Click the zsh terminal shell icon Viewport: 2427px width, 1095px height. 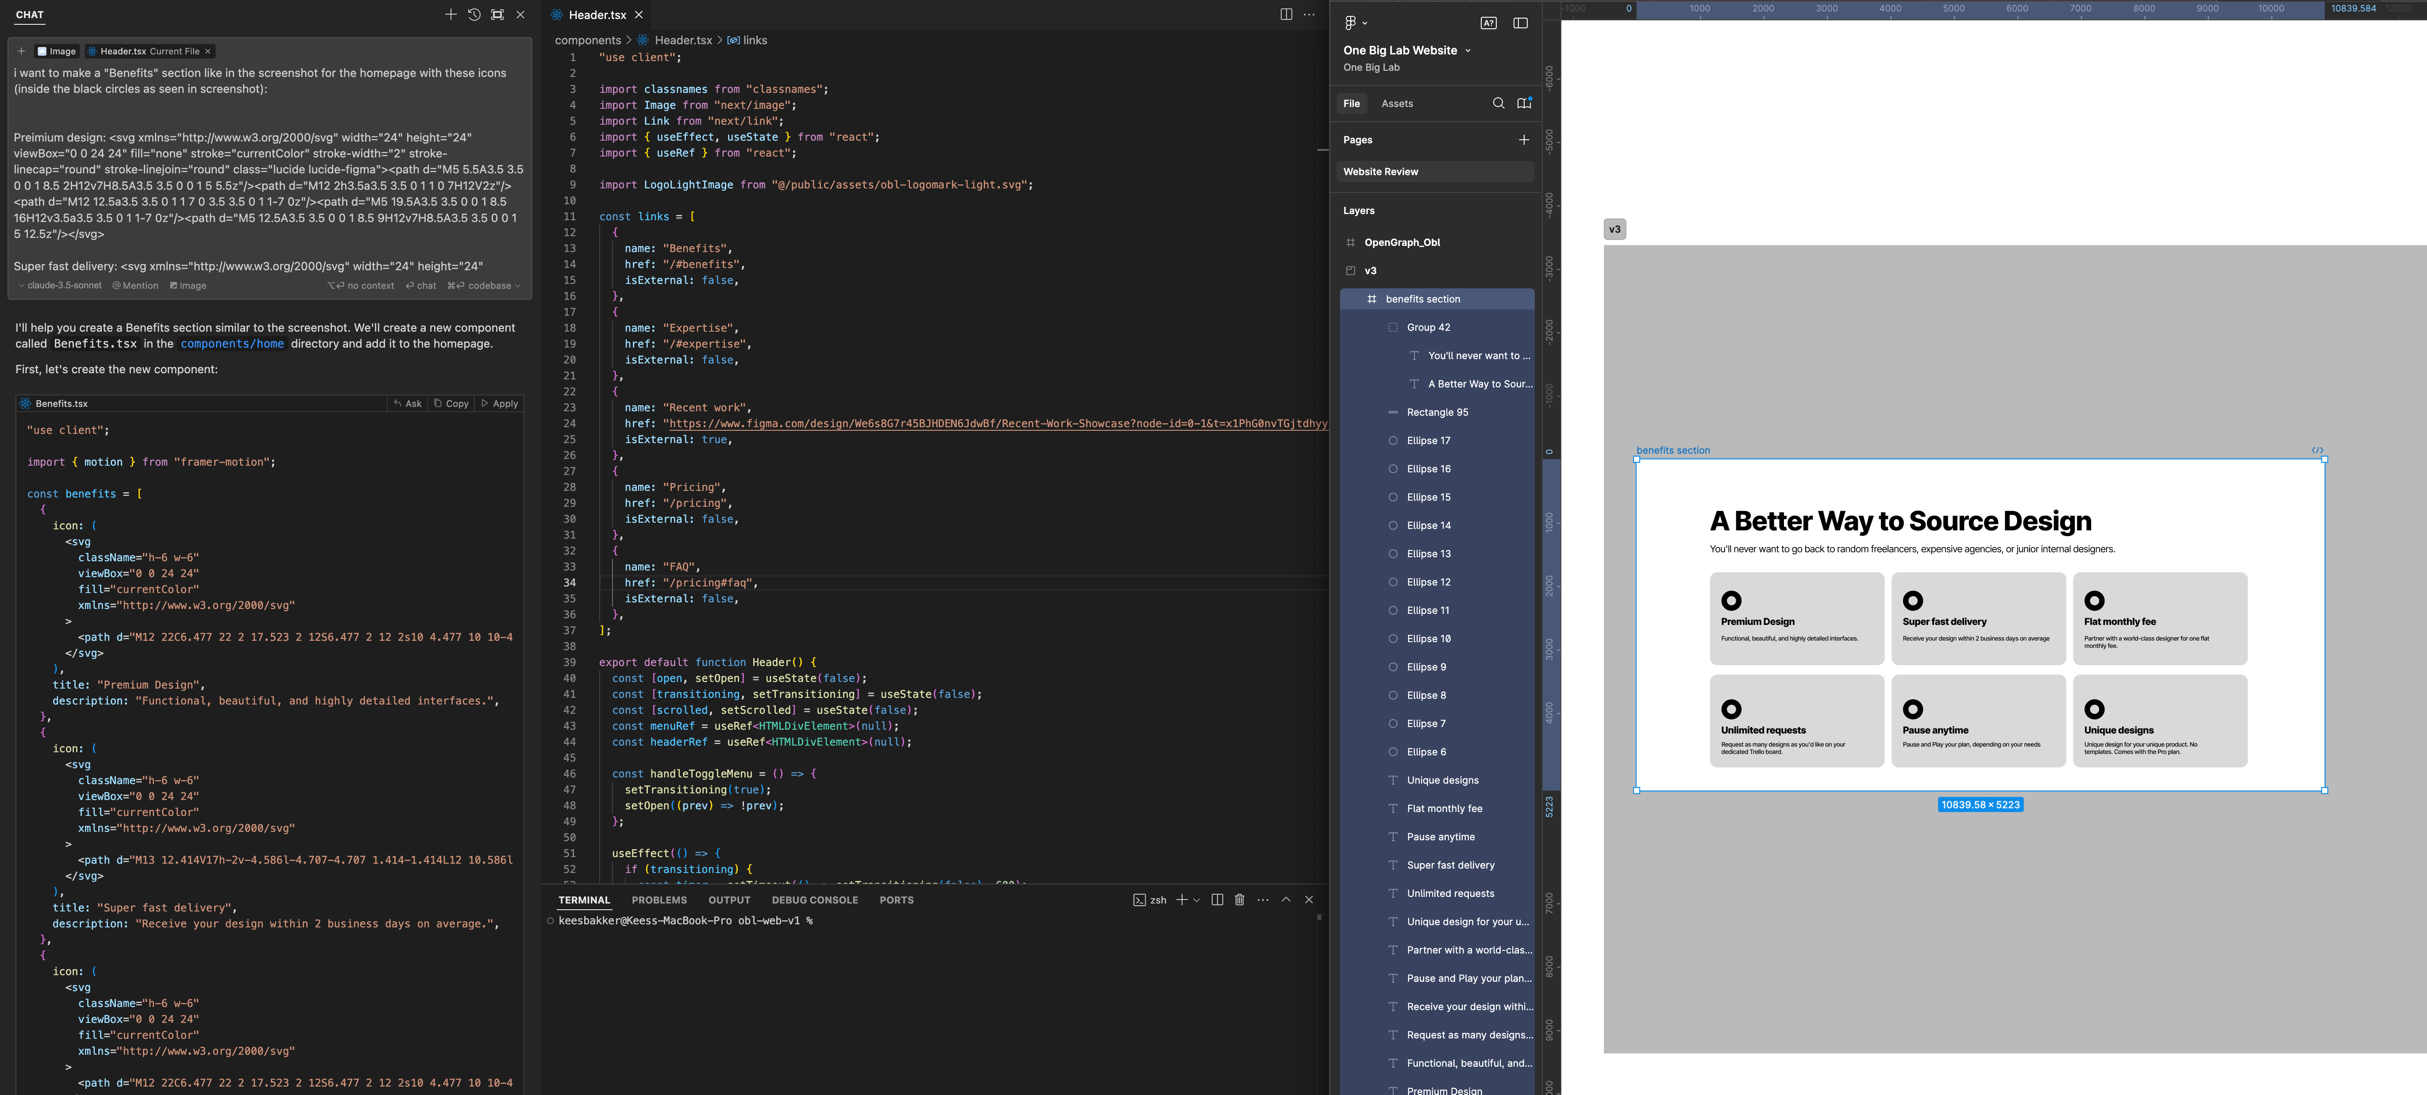pyautogui.click(x=1139, y=900)
